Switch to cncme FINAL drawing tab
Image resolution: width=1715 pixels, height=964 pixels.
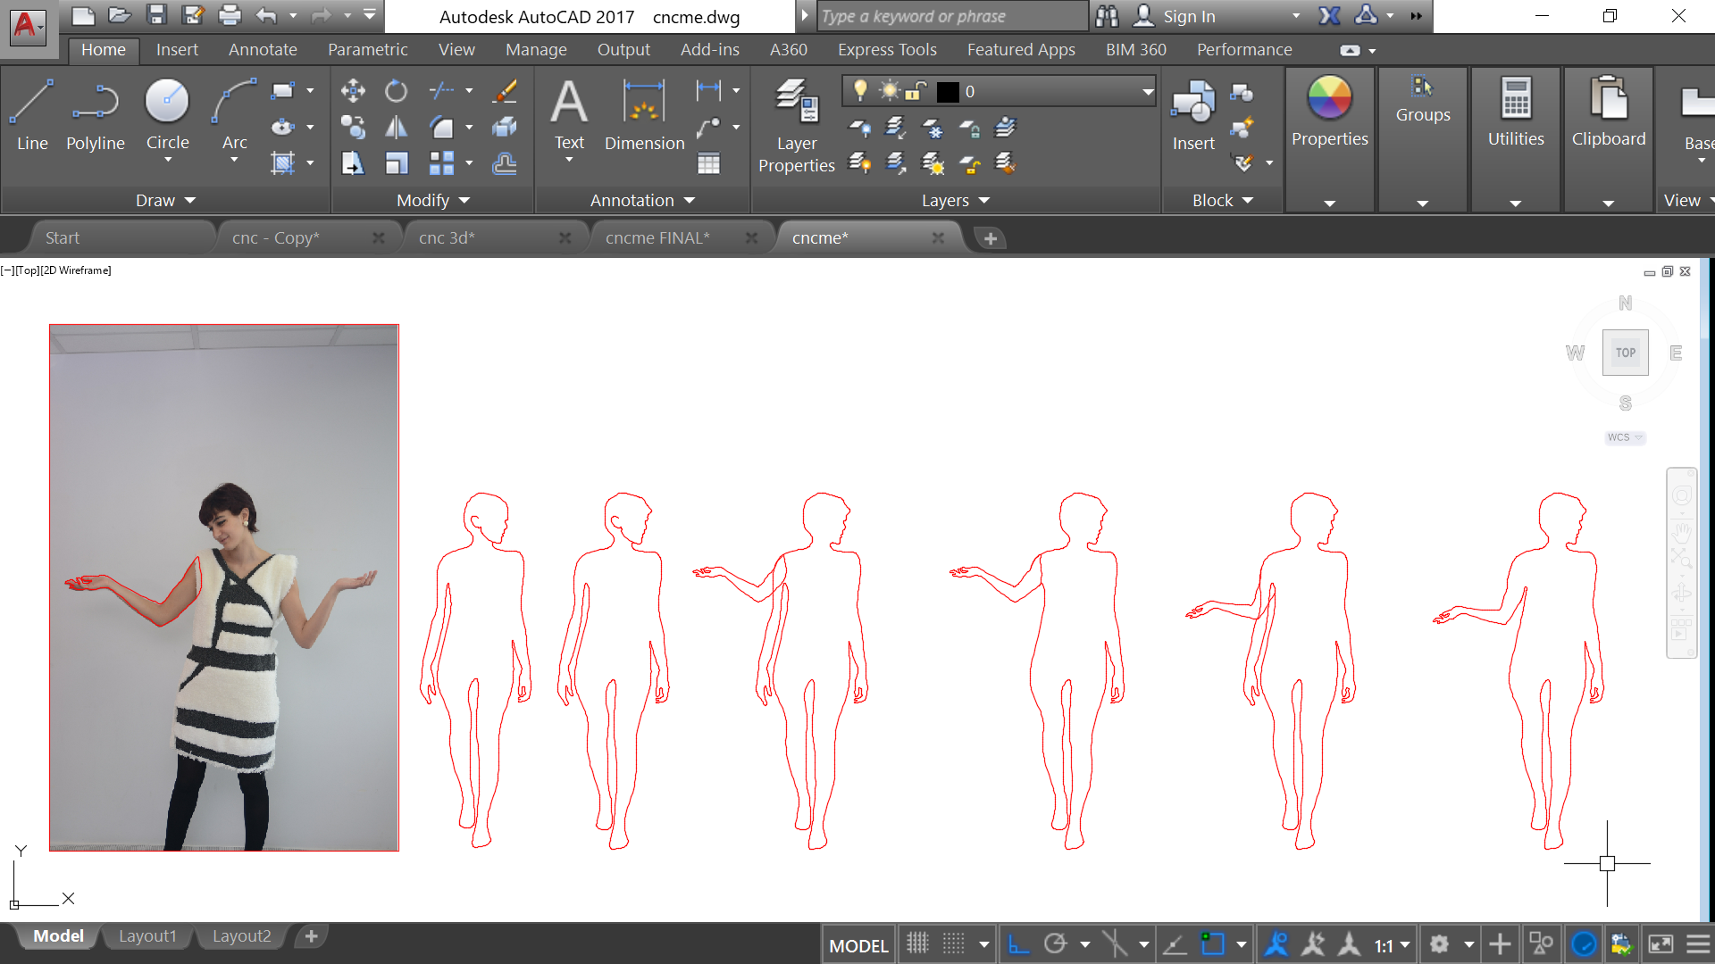[x=657, y=238]
